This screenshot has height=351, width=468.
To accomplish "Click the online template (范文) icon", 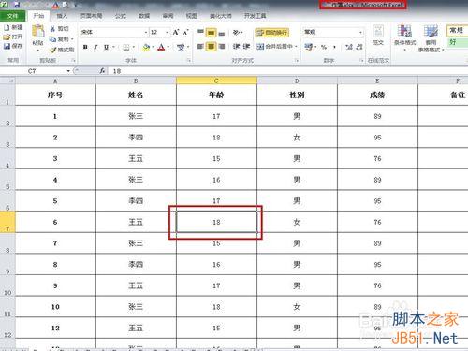I will click(378, 32).
